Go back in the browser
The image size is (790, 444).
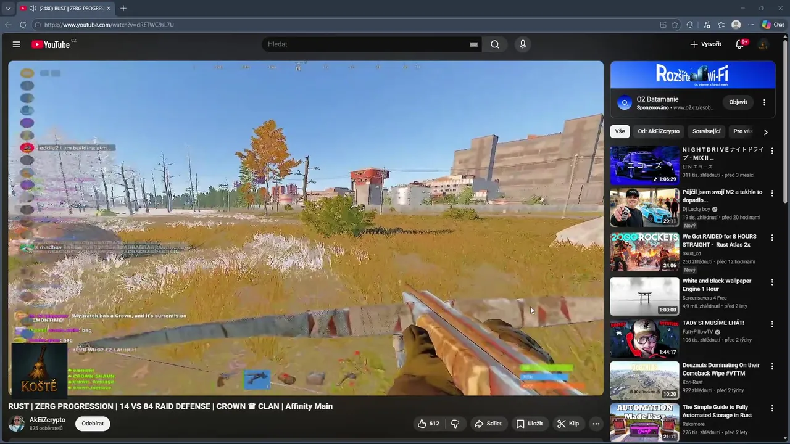[x=8, y=25]
